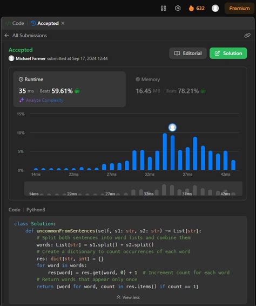256x306 pixels.
Task: Open the Editorial button
Action: (188, 54)
